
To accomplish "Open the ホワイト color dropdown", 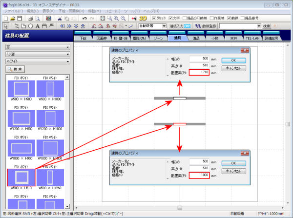I will 43,62.
